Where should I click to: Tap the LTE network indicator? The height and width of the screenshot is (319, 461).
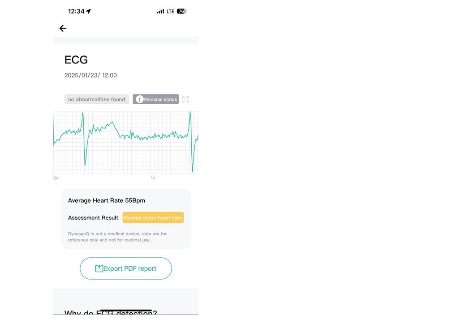[x=170, y=12]
